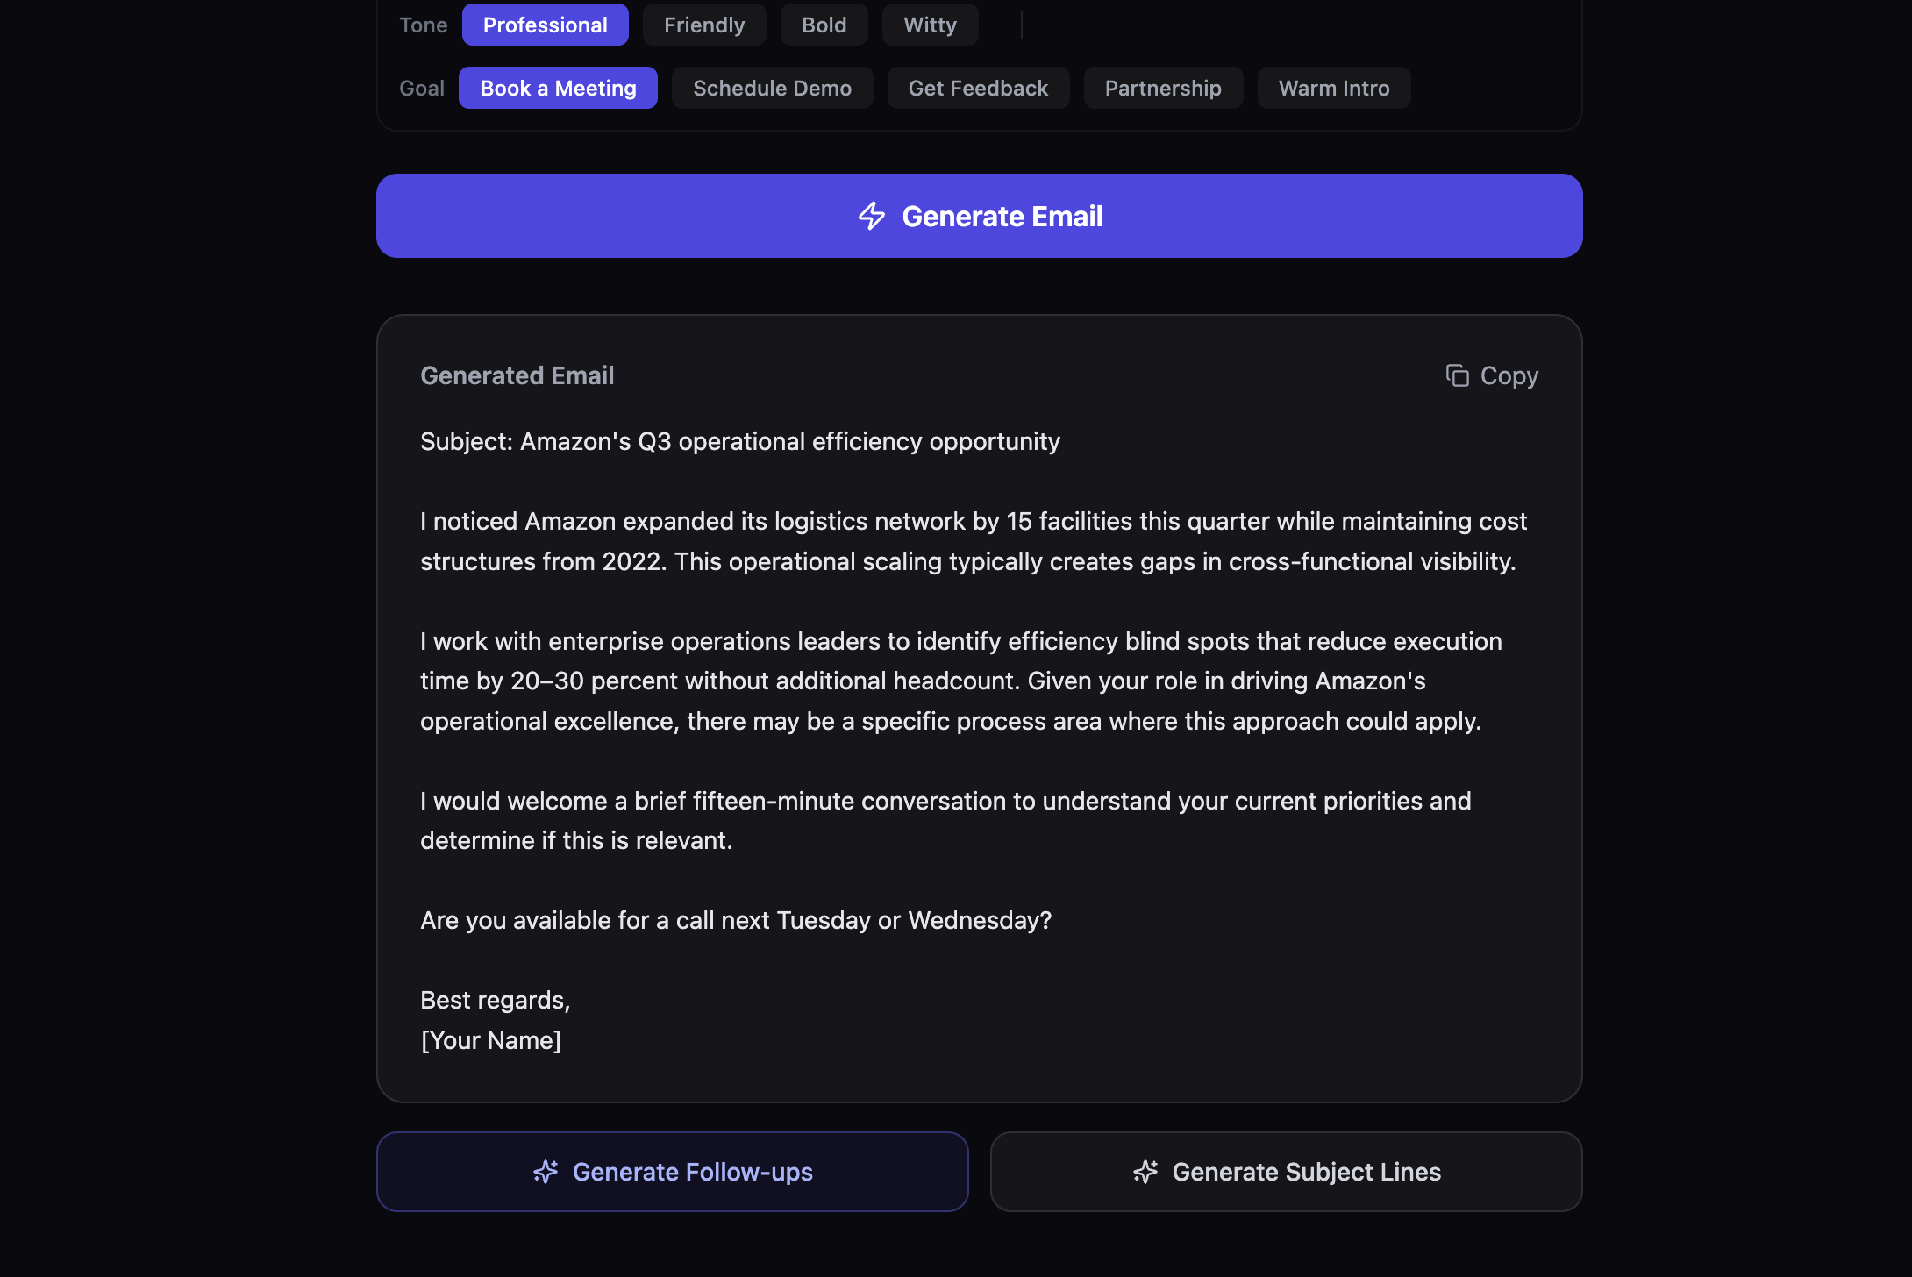This screenshot has height=1277, width=1912.
Task: Select the Schedule Demo goal
Action: pos(772,88)
